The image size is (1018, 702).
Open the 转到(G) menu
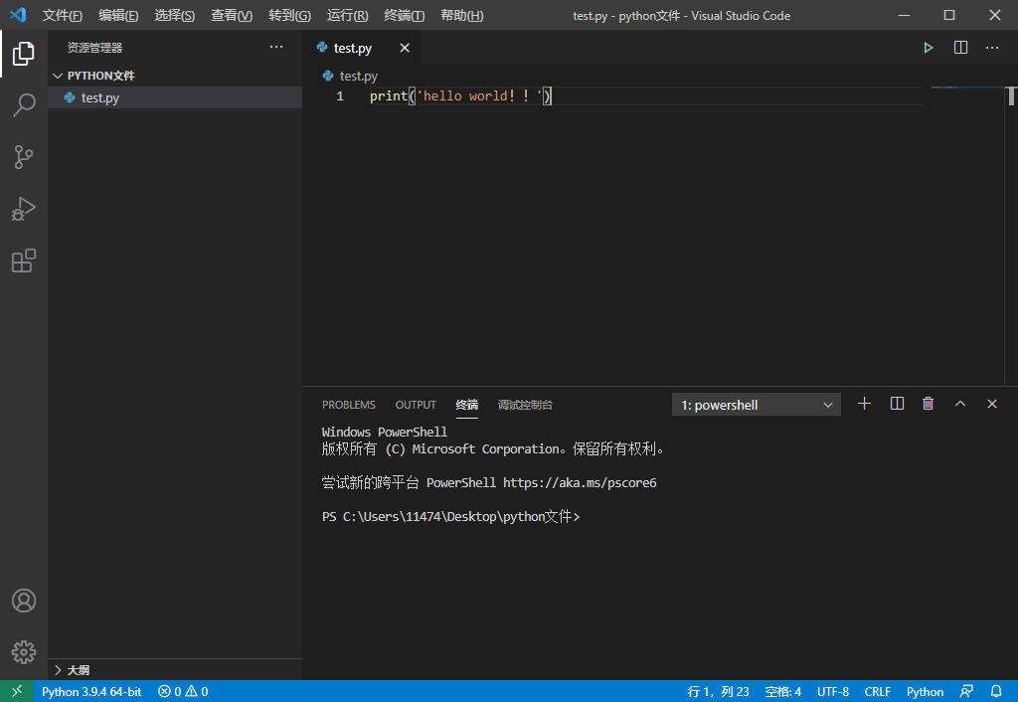tap(289, 16)
